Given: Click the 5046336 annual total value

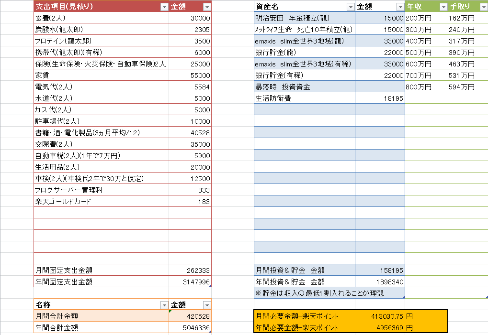Looking at the screenshot, I should click(190, 327).
